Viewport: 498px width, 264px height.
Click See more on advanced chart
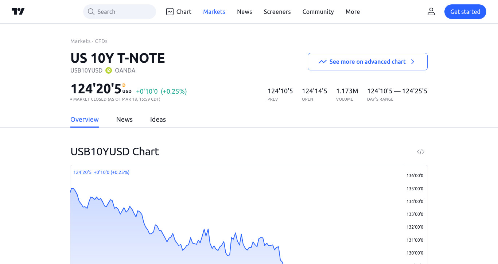pyautogui.click(x=367, y=62)
